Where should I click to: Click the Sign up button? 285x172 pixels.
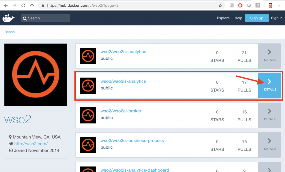(256, 18)
